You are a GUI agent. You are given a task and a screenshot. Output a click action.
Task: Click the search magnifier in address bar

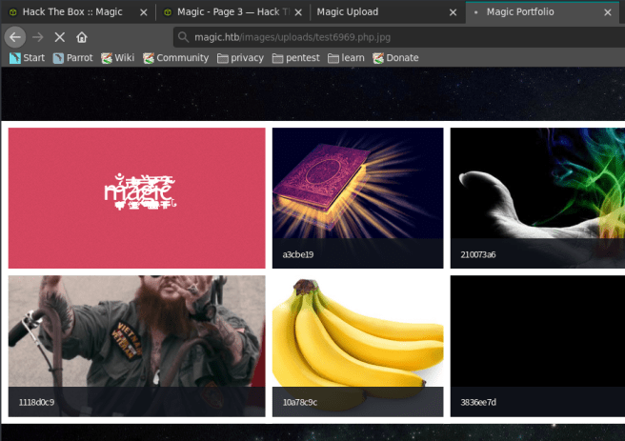click(184, 37)
